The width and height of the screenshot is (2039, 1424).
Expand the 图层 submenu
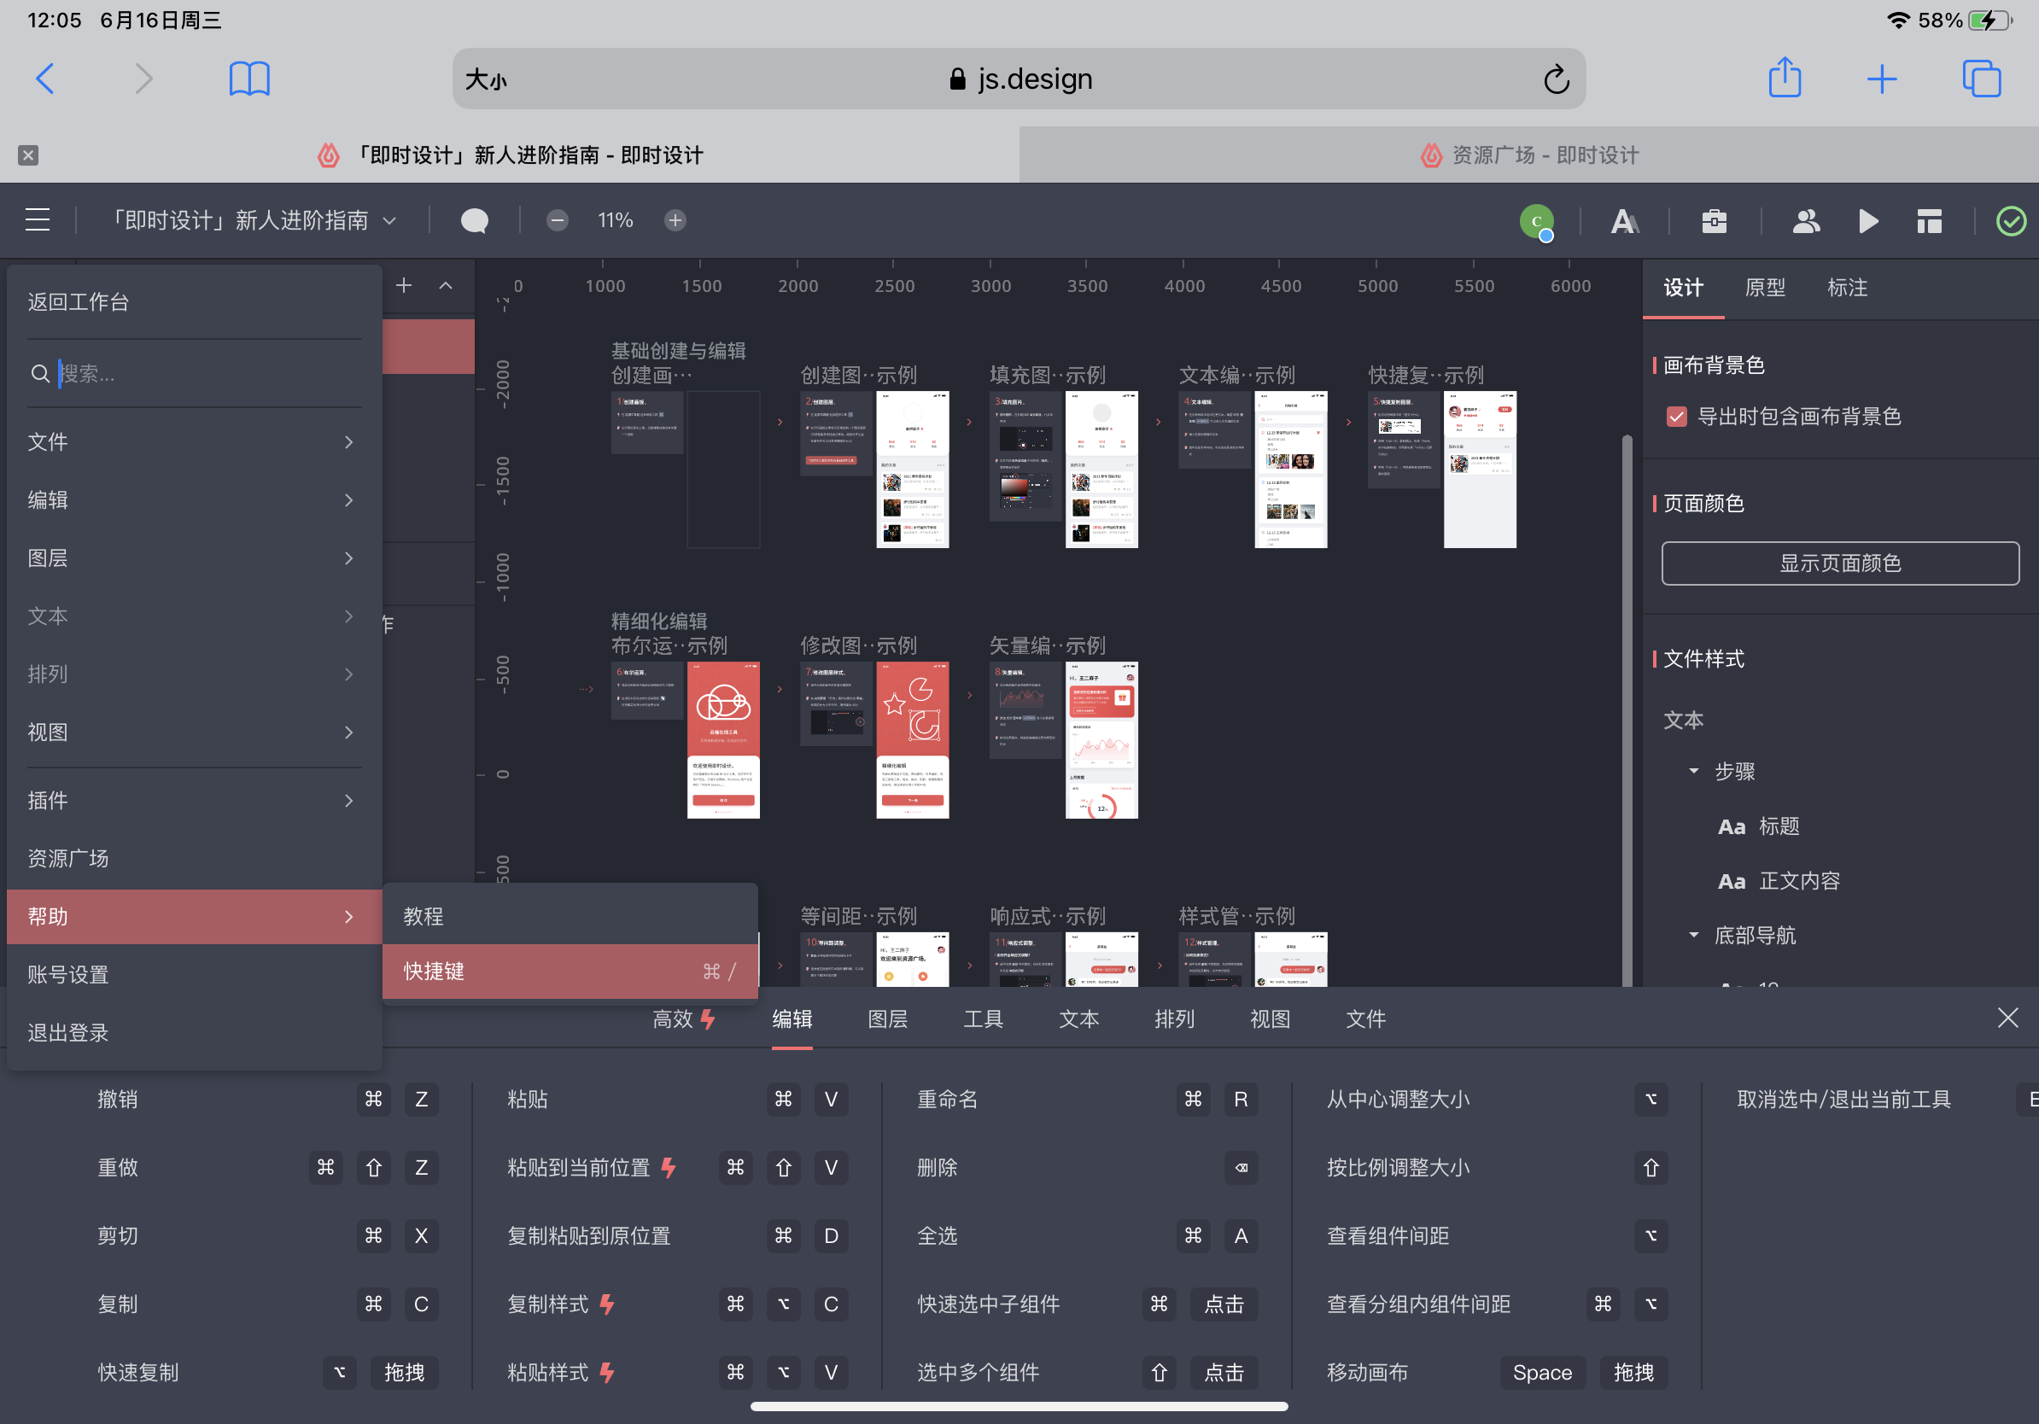194,558
